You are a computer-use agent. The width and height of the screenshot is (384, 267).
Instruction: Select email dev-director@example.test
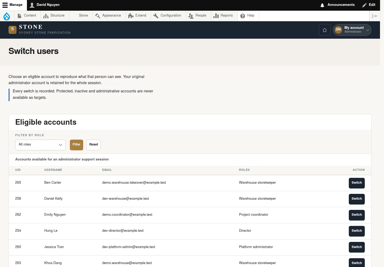[x=123, y=231]
